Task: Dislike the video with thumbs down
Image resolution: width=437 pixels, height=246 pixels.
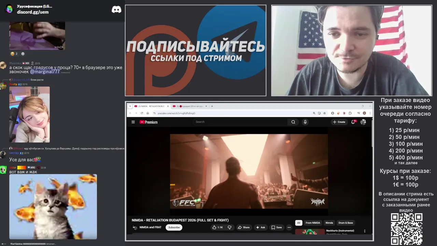Action: point(229,227)
